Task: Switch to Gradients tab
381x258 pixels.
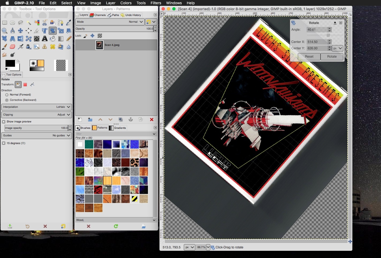Action: click(117, 128)
